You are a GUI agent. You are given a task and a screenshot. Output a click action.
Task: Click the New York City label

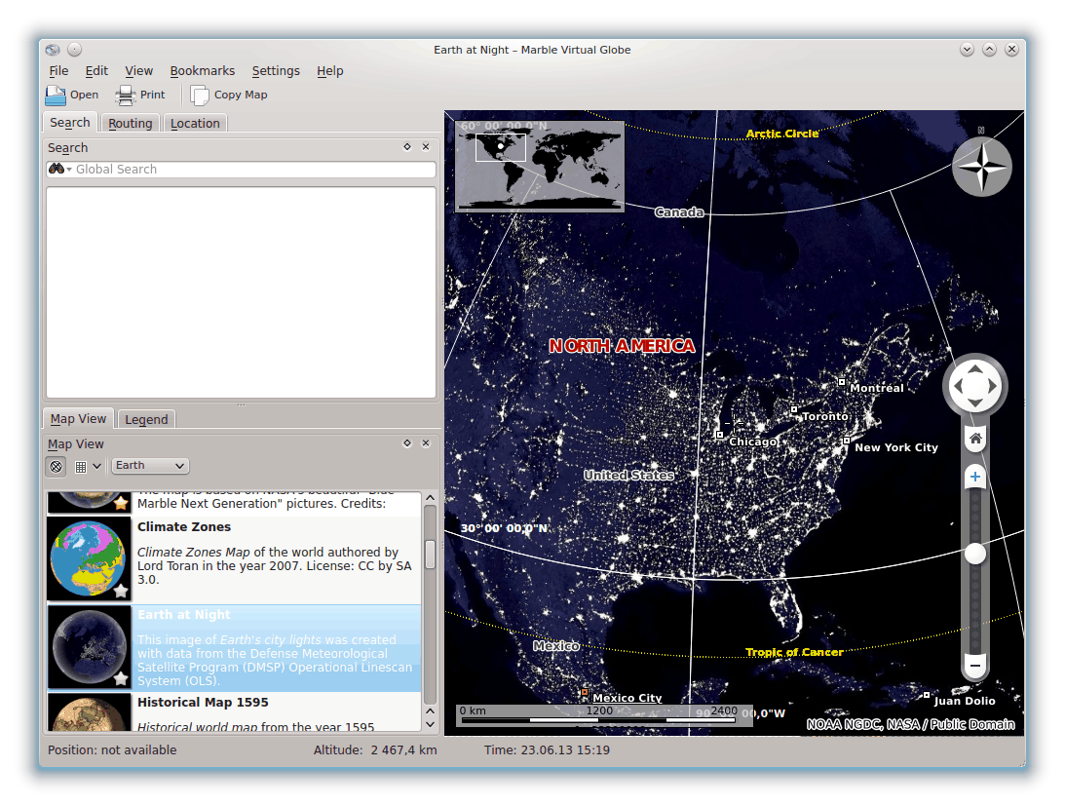(x=895, y=447)
